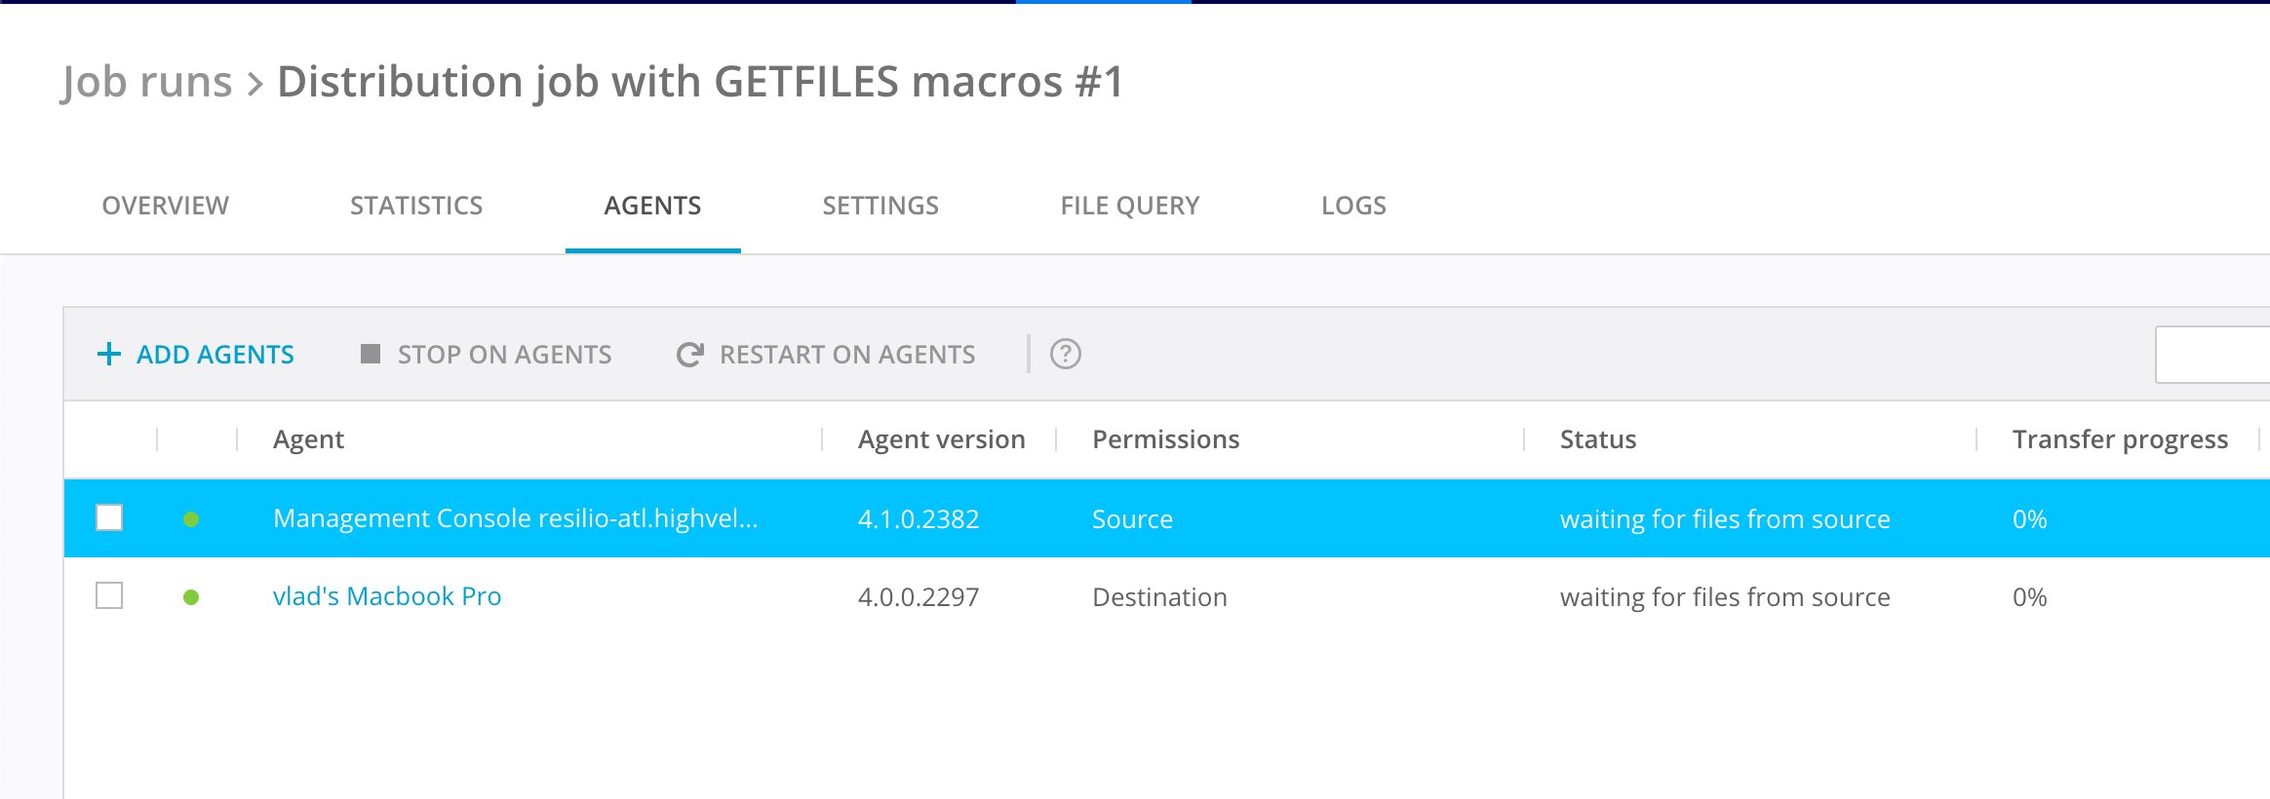
Task: Sort by Agent version column header
Action: click(x=941, y=439)
